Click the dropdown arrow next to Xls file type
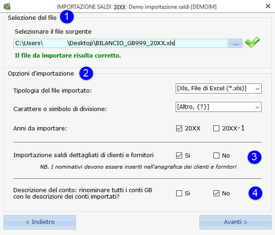 click(x=258, y=88)
